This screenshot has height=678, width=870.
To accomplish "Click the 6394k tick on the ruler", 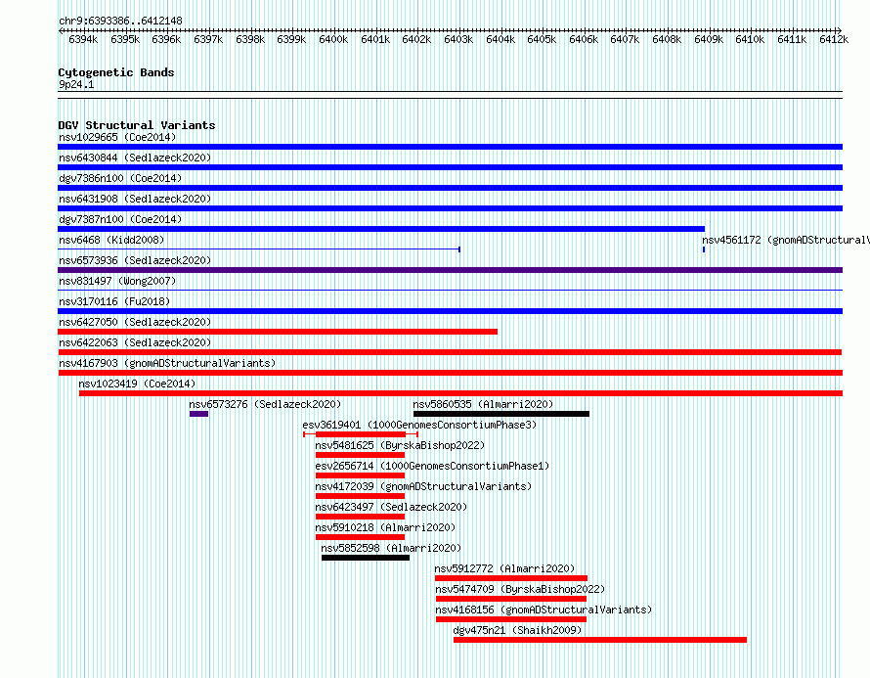I will tap(83, 39).
